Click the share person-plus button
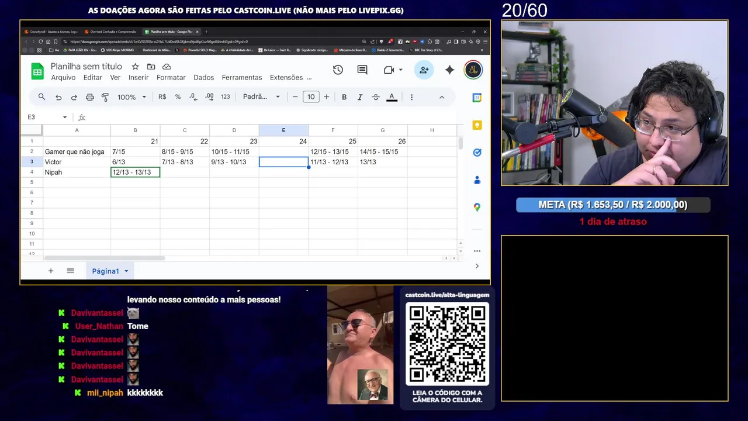 tap(424, 70)
